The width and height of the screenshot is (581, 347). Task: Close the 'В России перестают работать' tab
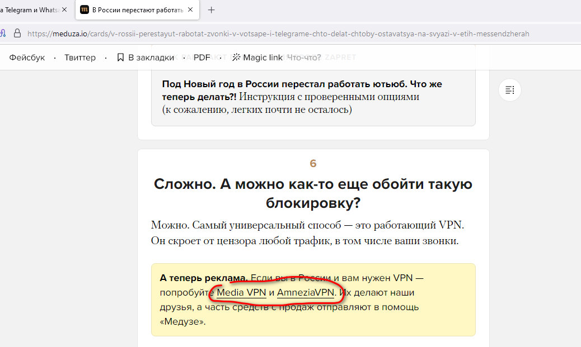(x=190, y=10)
